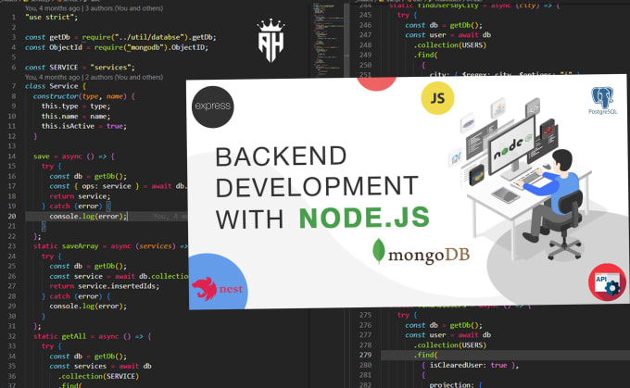The width and height of the screenshot is (630, 388).
Task: Click the 'static getAll = async' line
Action: [x=92, y=336]
